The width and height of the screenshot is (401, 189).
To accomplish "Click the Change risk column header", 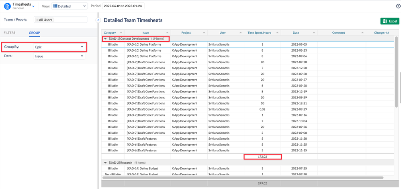I will pos(382,32).
